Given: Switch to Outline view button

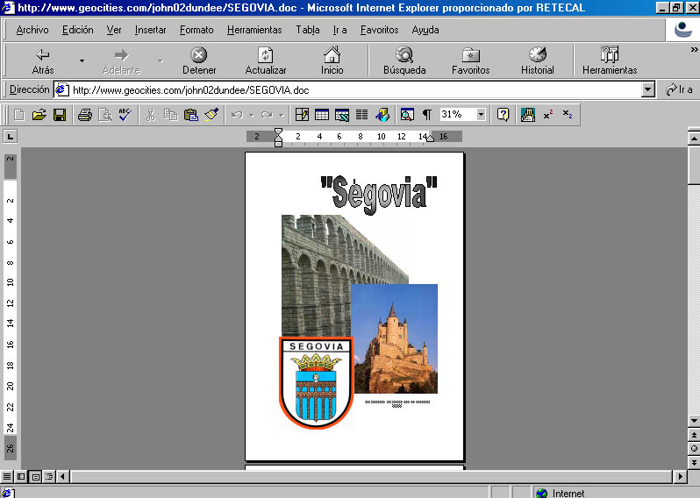Looking at the screenshot, I should (49, 477).
